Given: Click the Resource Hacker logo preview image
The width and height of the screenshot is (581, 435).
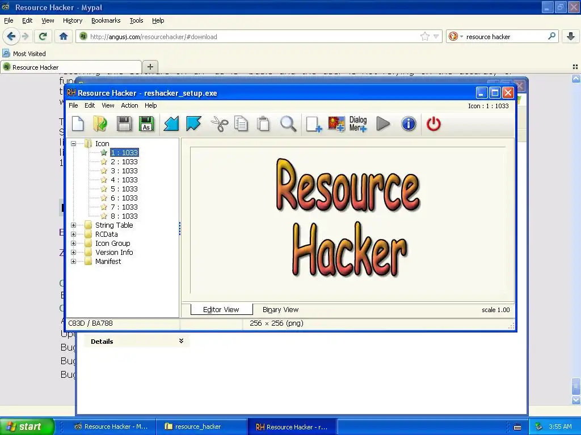Looking at the screenshot, I should (x=349, y=217).
